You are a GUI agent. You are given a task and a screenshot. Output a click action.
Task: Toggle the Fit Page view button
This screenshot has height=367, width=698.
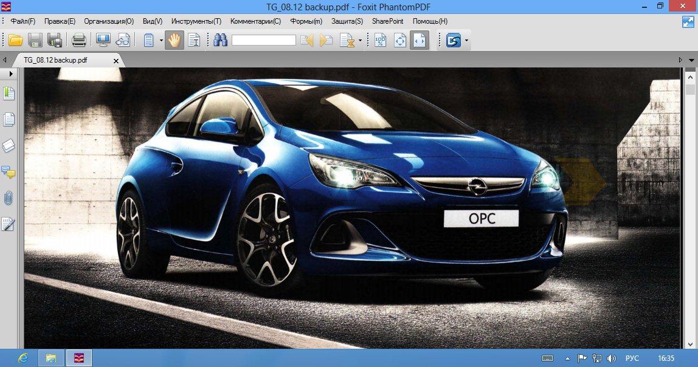click(399, 41)
